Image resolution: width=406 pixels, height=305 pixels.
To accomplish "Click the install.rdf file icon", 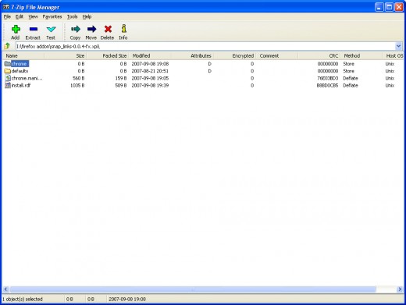I will (x=8, y=85).
